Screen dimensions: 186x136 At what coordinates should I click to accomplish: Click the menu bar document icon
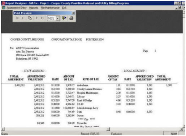(4, 8)
